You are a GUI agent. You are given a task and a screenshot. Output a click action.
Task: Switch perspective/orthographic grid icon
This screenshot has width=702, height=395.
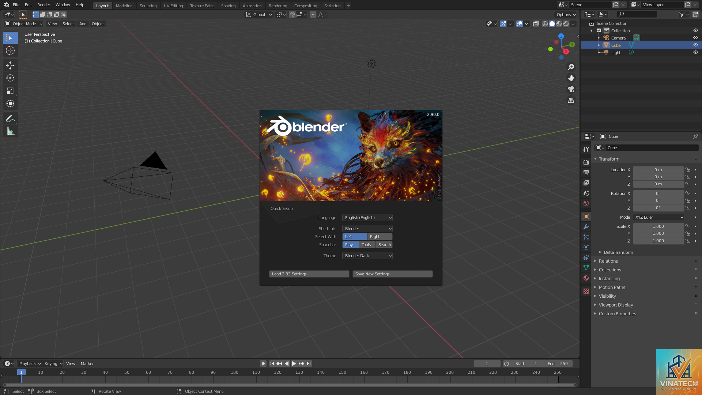tap(571, 101)
